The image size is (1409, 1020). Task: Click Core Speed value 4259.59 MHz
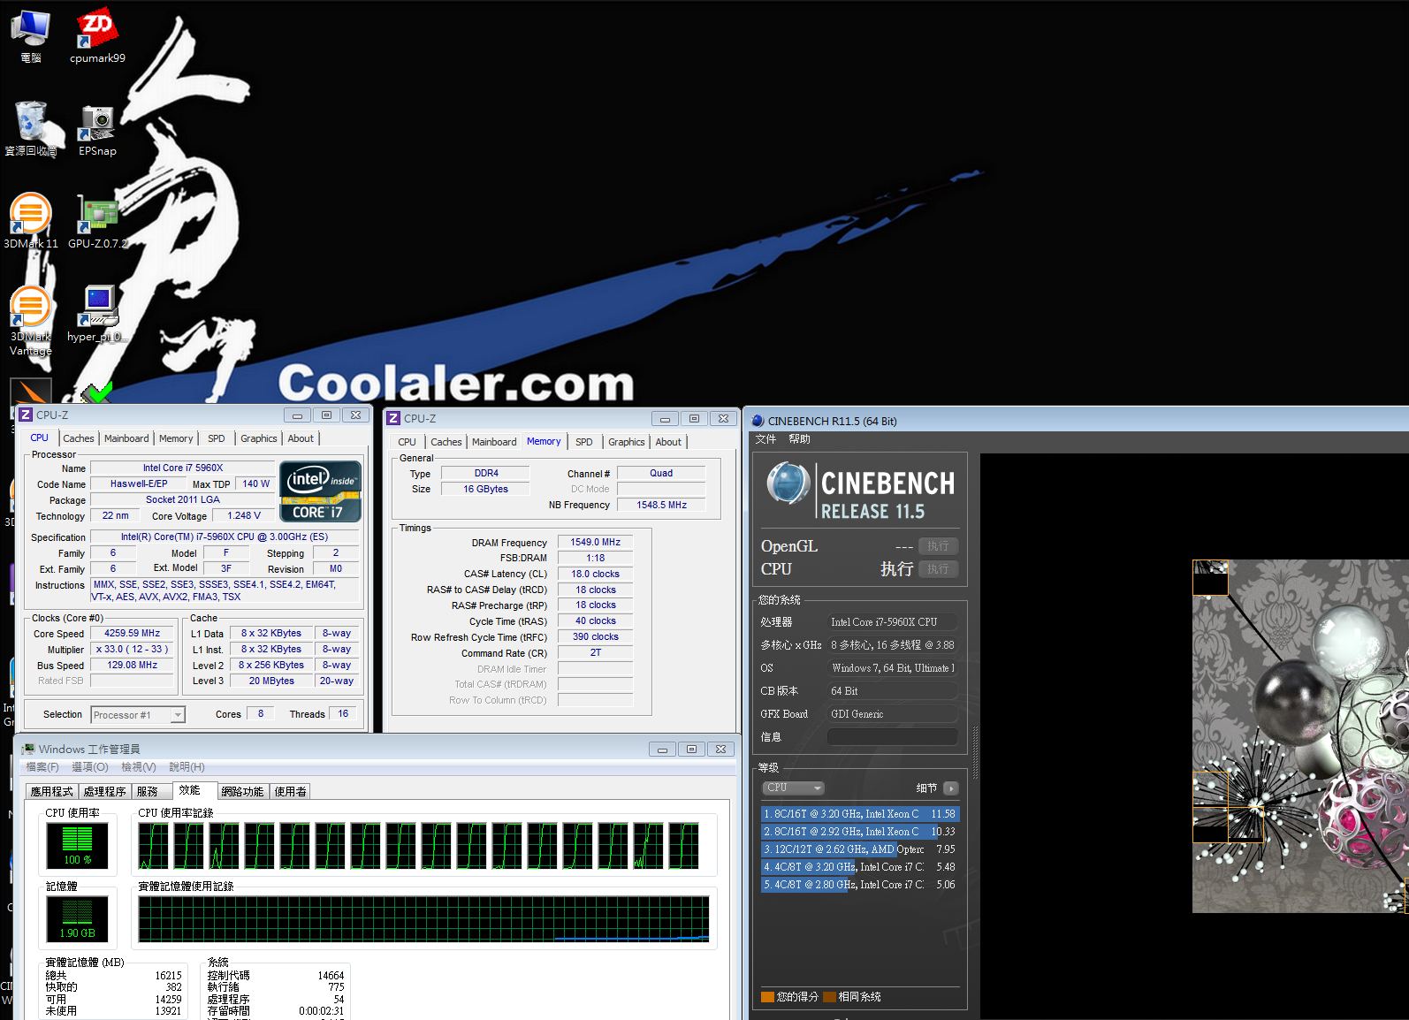(132, 634)
